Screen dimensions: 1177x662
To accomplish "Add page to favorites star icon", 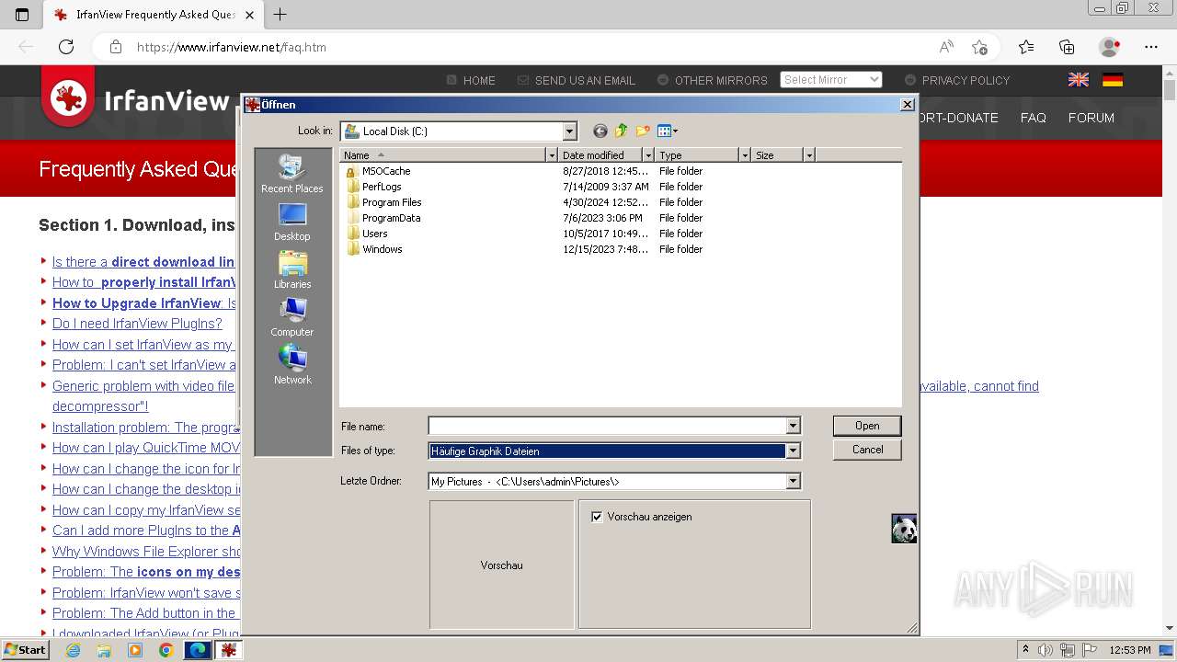I will pyautogui.click(x=979, y=47).
